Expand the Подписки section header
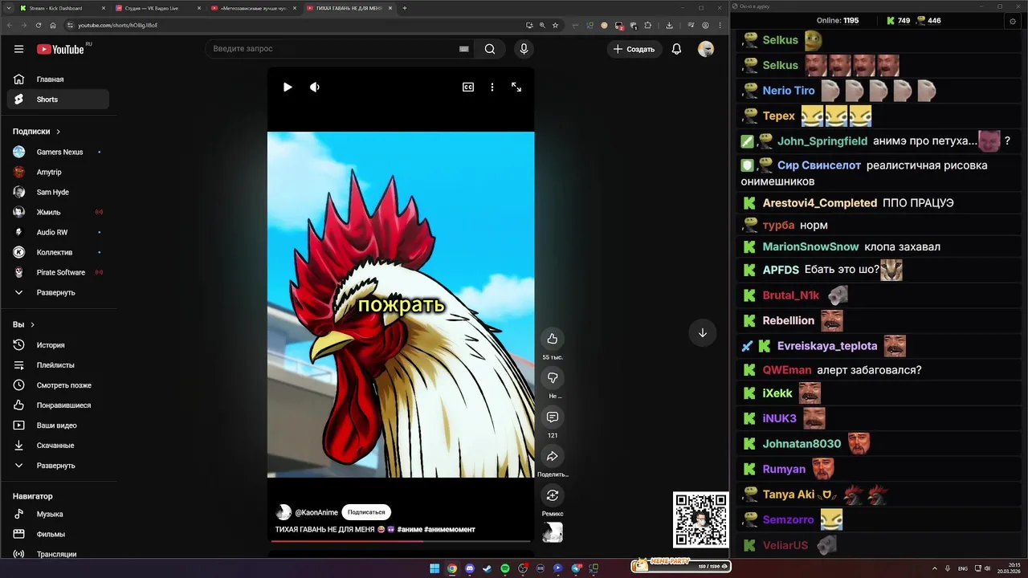1028x578 pixels. coord(37,131)
